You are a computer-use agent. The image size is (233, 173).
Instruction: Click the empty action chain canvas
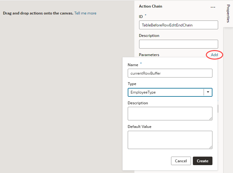pos(63,95)
